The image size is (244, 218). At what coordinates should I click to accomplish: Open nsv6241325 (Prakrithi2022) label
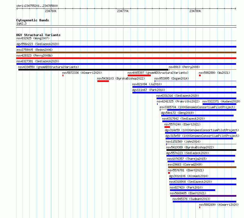178,101
